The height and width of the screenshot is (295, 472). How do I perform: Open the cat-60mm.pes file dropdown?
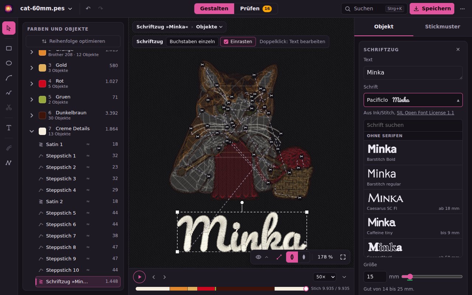[x=46, y=8]
